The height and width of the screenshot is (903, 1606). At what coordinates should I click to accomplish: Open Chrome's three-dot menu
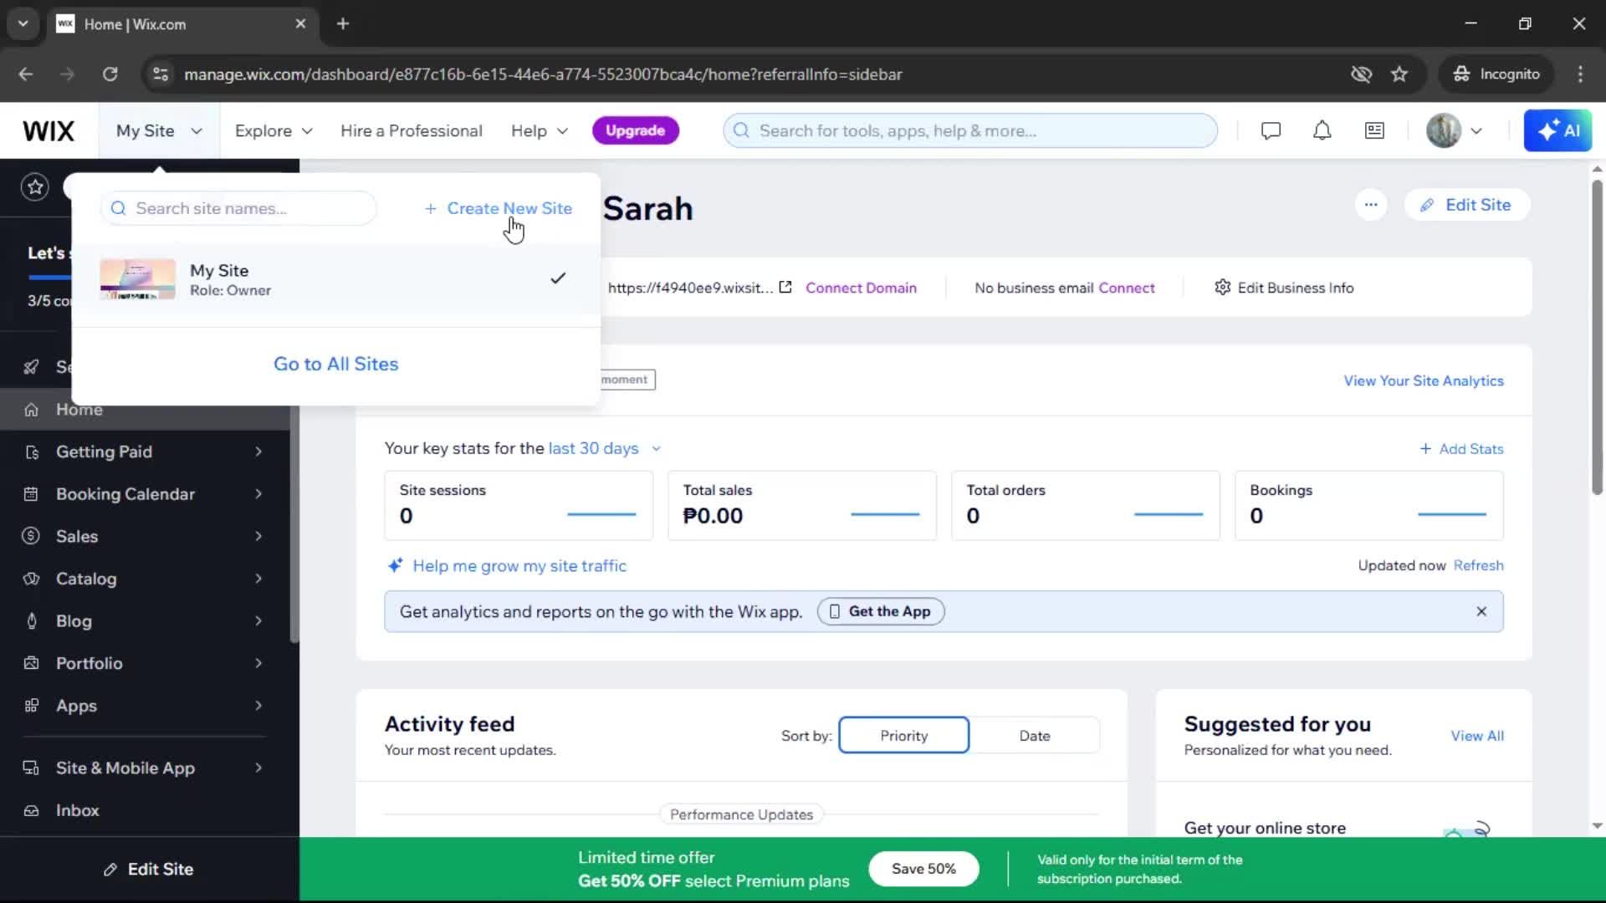click(x=1579, y=74)
